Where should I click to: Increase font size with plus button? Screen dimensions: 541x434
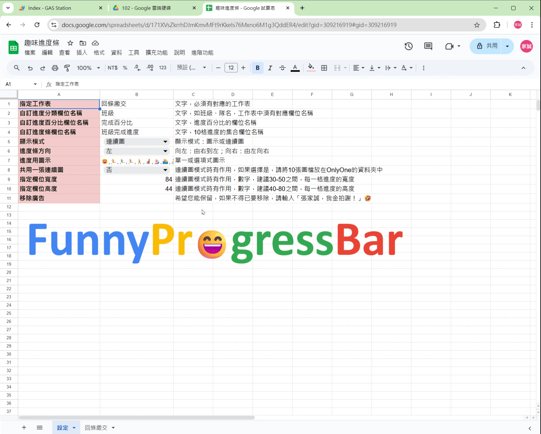coord(243,68)
